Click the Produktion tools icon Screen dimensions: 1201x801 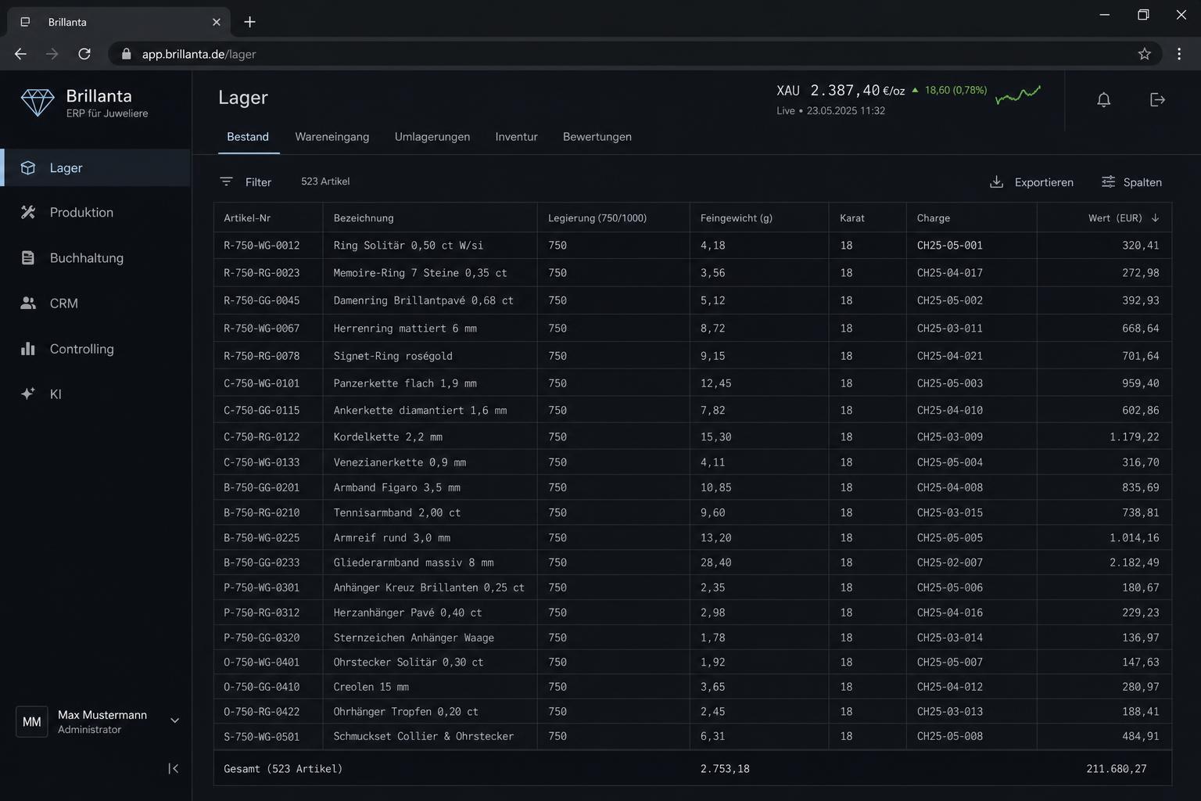pos(28,212)
